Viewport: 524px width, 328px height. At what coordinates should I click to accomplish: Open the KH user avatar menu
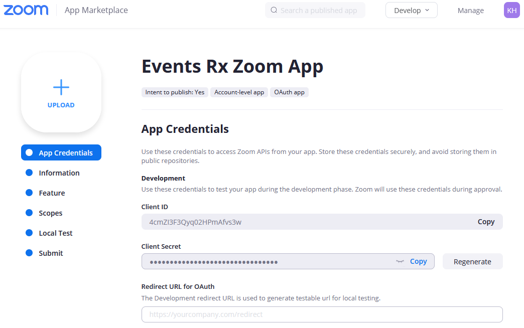tap(511, 10)
